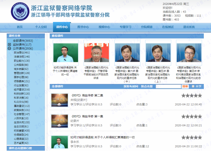
Task: Select the 科技创新(120) category
Action: point(22,94)
